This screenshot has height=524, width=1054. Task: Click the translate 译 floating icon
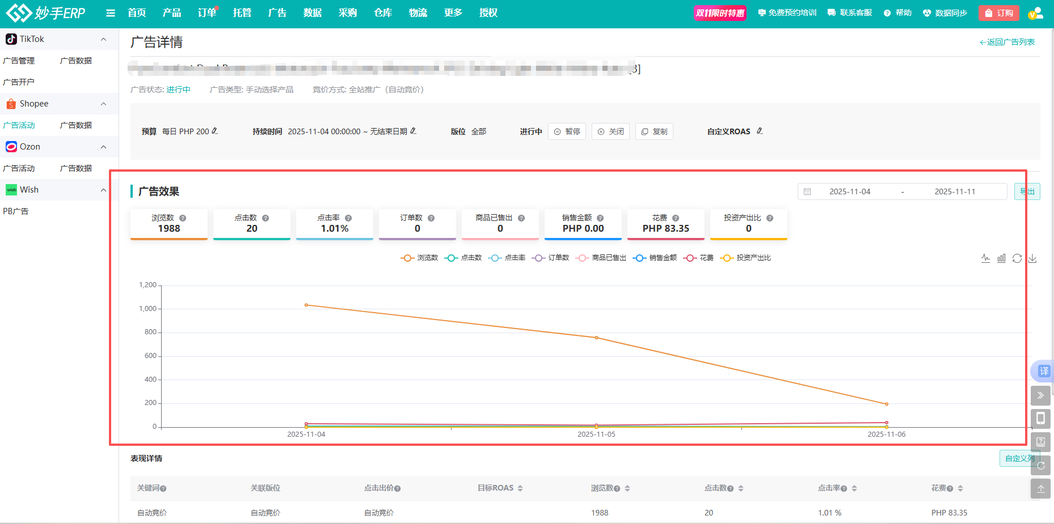(x=1043, y=371)
